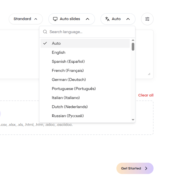Click the arrow icon in Get Started
Viewport: 183px width, 189px height.
pos(146,168)
